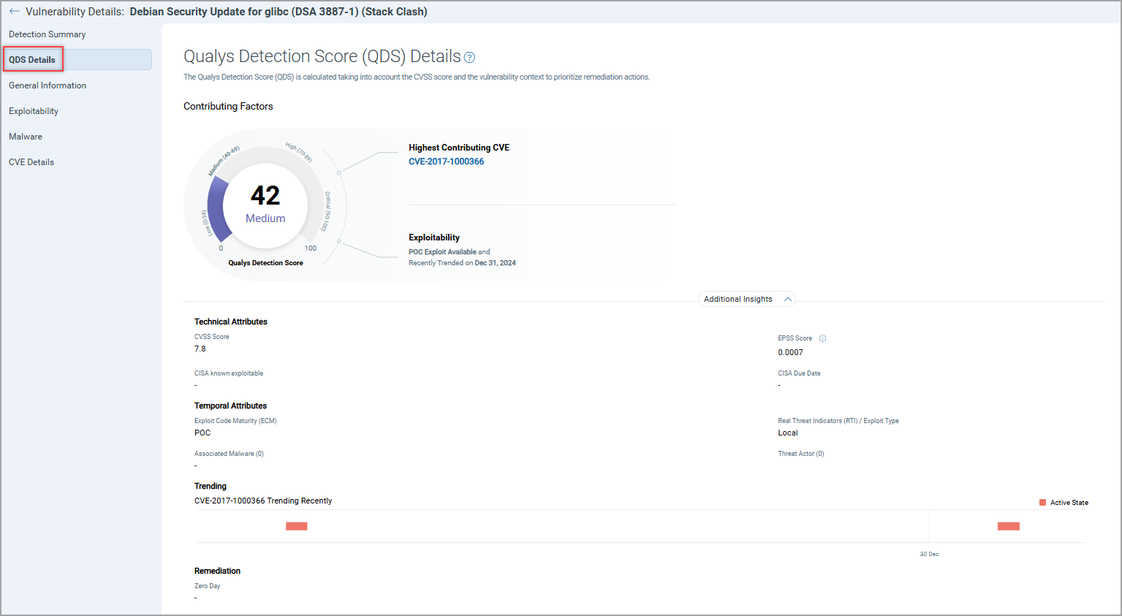Click the back arrow beside Vulnerability Details
1122x616 pixels.
tap(14, 12)
